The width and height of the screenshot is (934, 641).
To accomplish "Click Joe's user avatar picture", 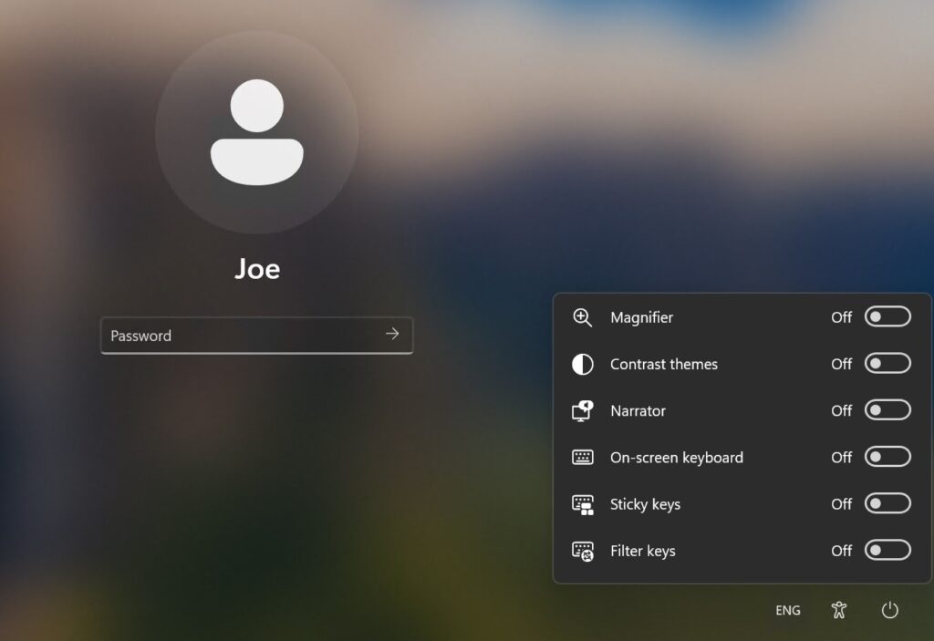I will [256, 133].
